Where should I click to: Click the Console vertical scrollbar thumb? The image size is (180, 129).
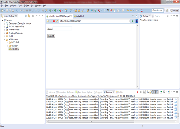point(178,115)
